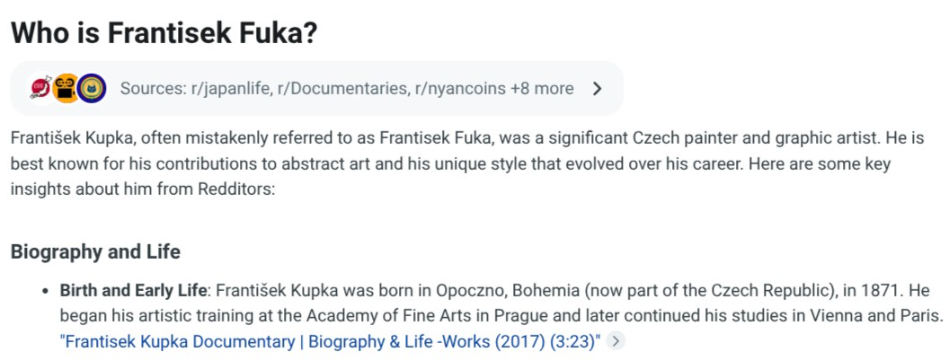This screenshot has width=949, height=361.
Task: Click the 'Who is Frantisek Fuka?' heading
Action: point(163,33)
